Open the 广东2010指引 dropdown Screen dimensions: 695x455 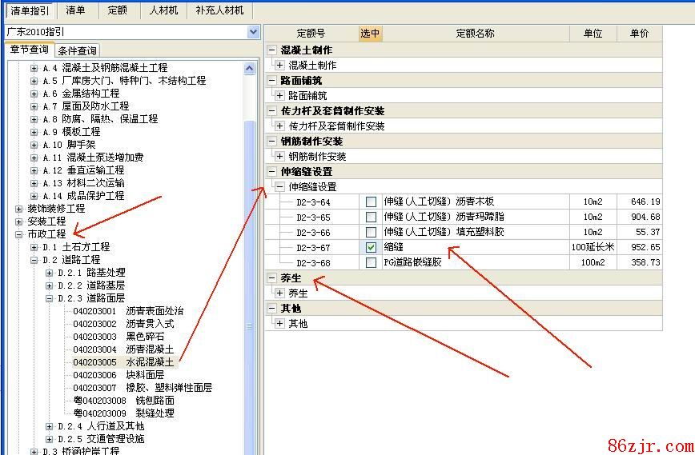tap(253, 32)
